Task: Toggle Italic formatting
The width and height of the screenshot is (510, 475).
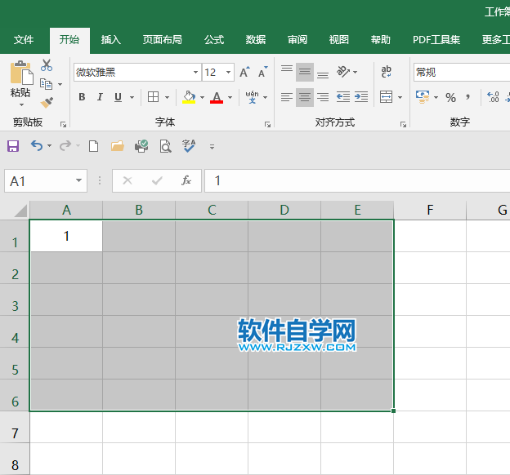Action: coord(100,97)
